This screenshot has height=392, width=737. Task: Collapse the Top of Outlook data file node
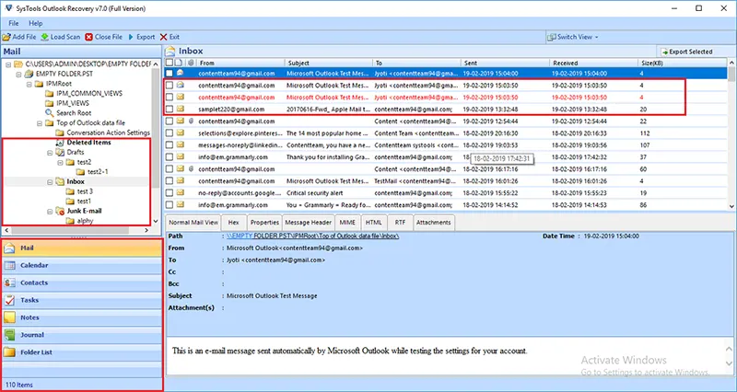click(x=40, y=123)
